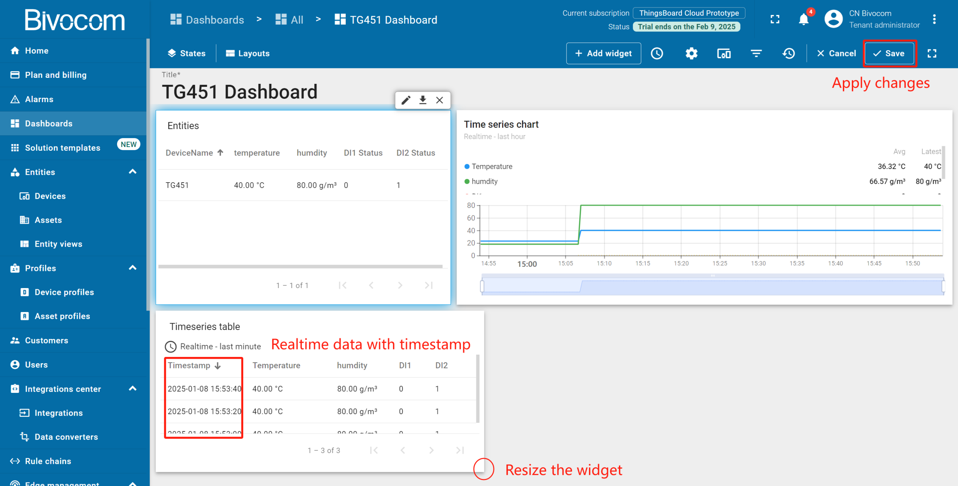
Task: Open the dashboard timewindow clock icon
Action: tap(657, 54)
